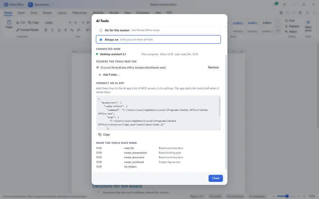Expand the Styles gallery arrow

point(278,31)
